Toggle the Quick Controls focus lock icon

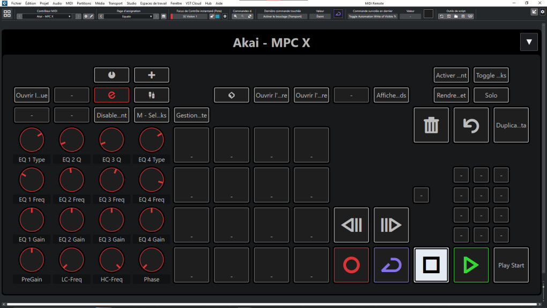click(212, 17)
